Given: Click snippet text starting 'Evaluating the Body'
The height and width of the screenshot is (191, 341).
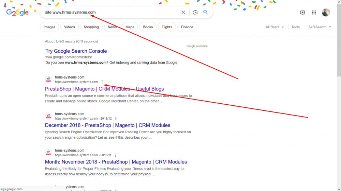Looking at the screenshot, I should click(114, 172).
